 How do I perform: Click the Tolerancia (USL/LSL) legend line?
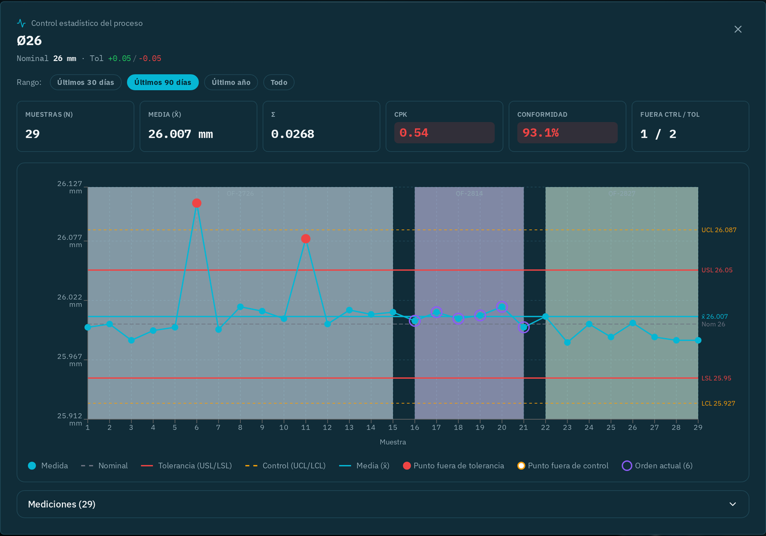pyautogui.click(x=147, y=466)
